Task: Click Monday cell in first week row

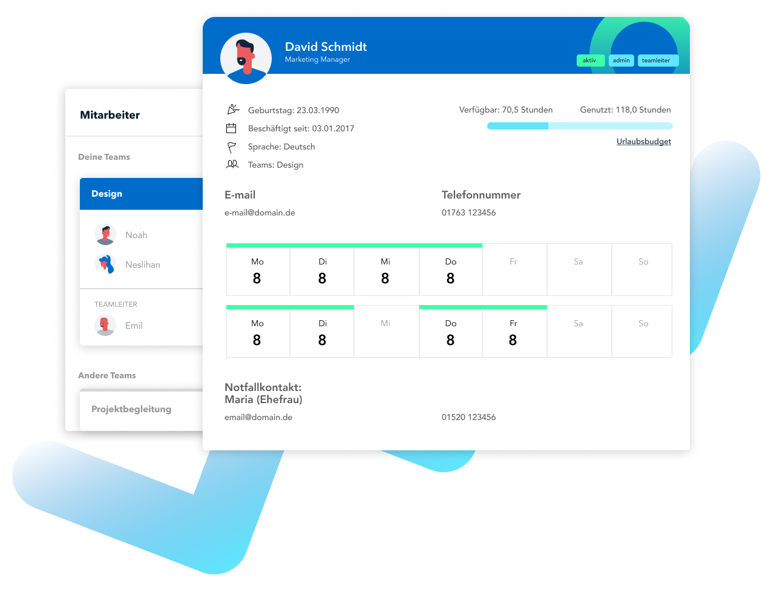Action: 258,270
